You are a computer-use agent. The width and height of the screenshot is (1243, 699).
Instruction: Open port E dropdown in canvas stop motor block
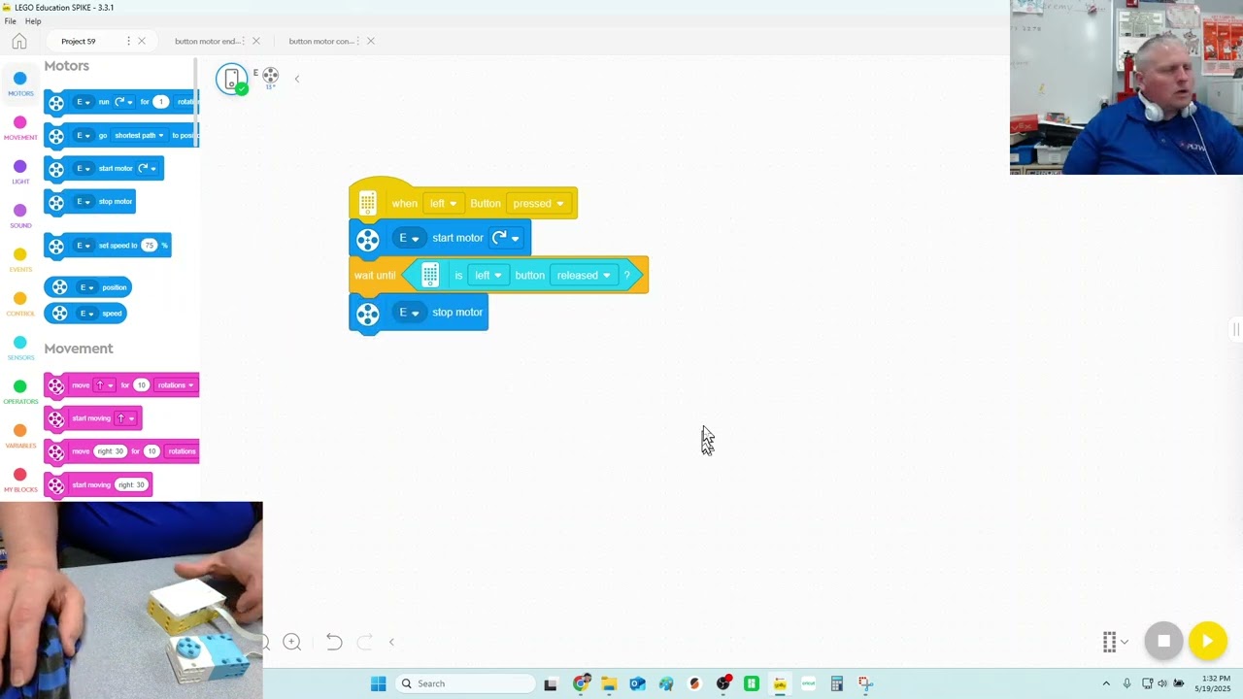coord(410,313)
